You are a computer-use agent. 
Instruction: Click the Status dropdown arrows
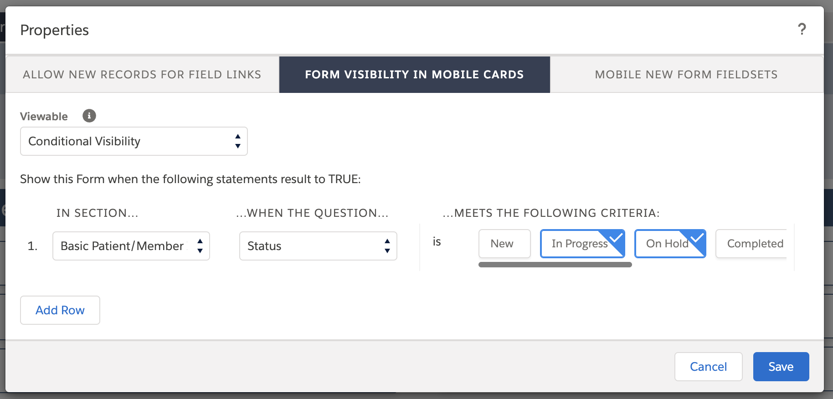point(387,246)
